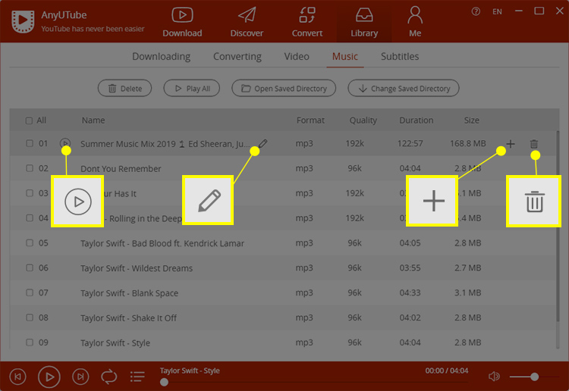
Task: Switch to the Subtitles tab
Action: click(x=400, y=57)
